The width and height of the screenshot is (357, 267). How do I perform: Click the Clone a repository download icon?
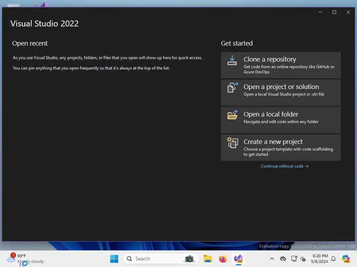232,60
